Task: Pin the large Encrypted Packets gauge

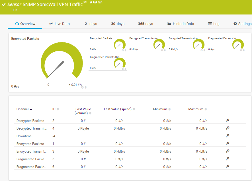Action: [x=85, y=87]
